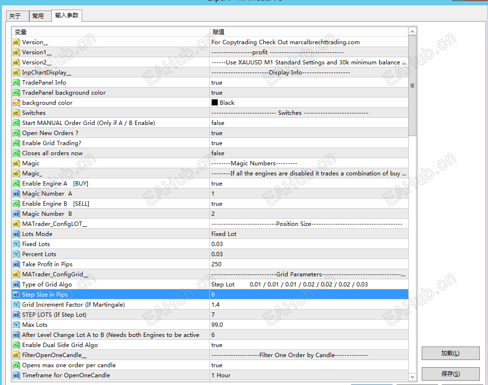
Task: Click the icon next to MATrader_ConfigLOT__
Action: click(16, 224)
